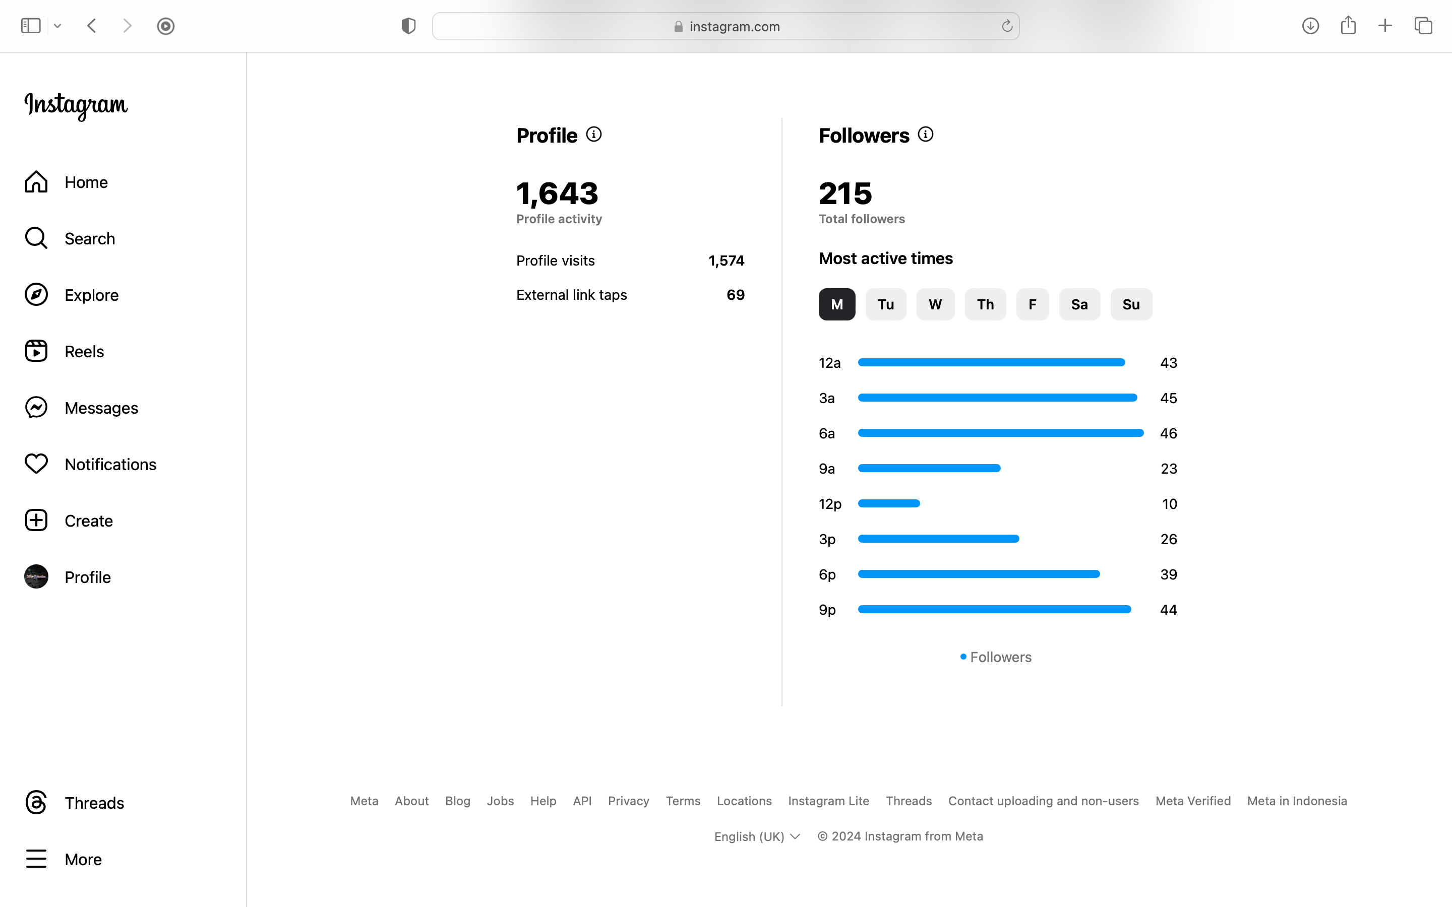Viewport: 1452px width, 907px height.
Task: Go to Home in the sidebar
Action: [86, 182]
